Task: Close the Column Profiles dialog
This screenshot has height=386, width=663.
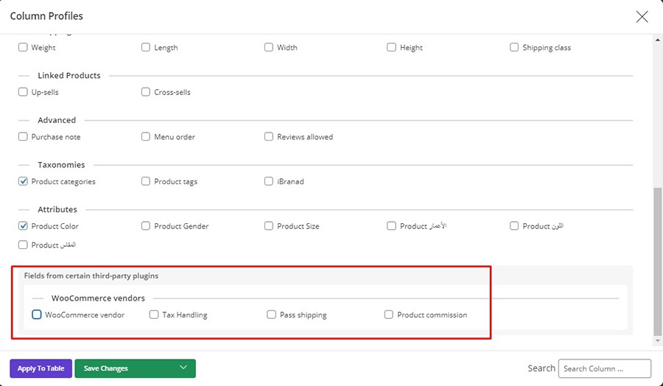Action: click(642, 16)
